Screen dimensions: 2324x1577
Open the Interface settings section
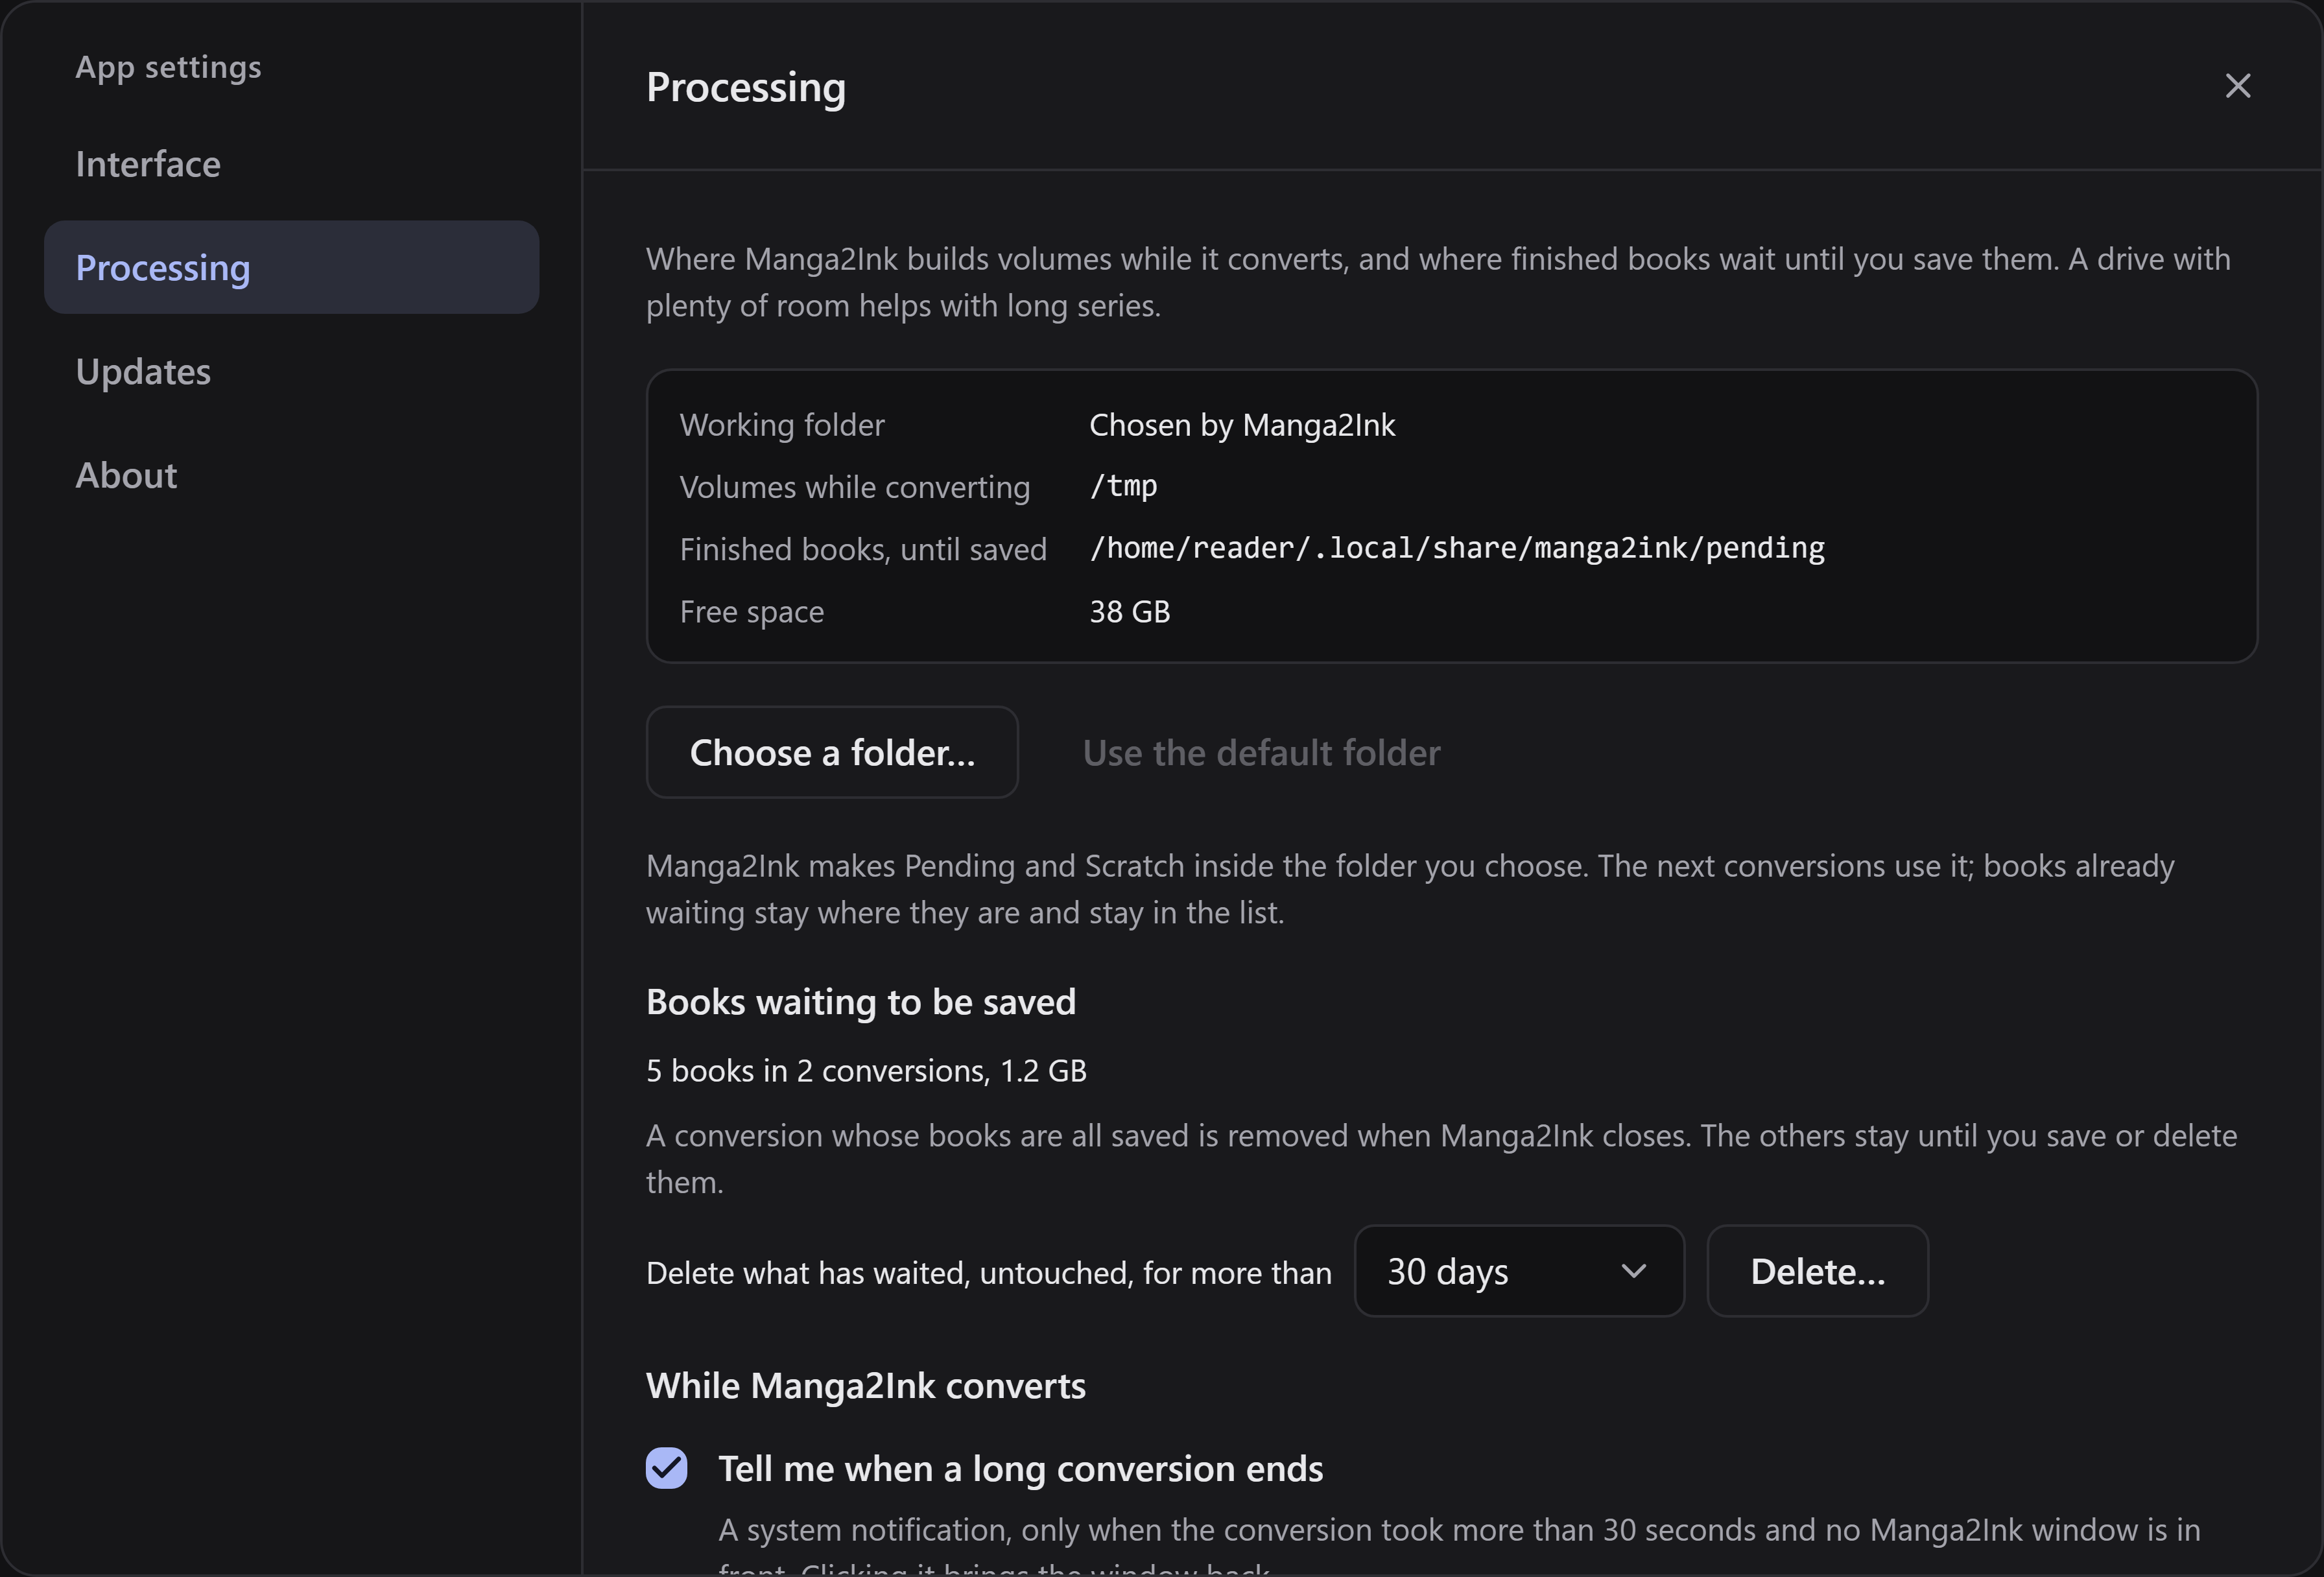[291, 164]
